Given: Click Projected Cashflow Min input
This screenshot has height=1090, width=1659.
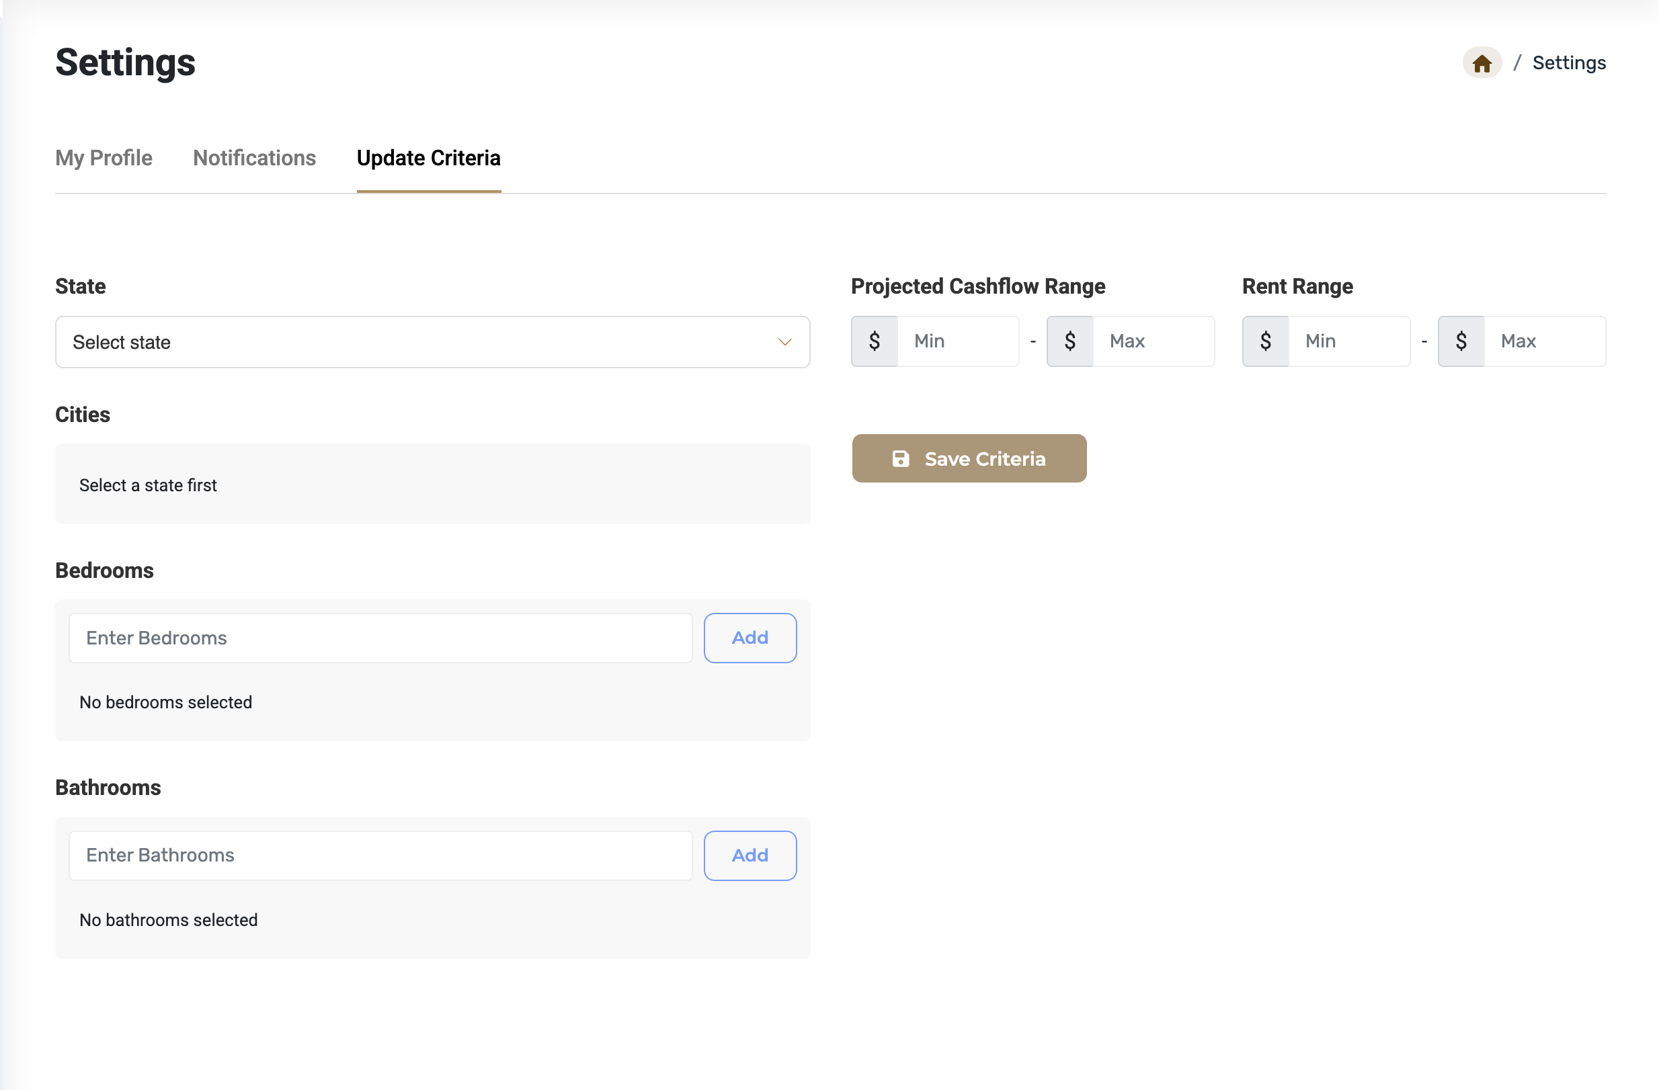Looking at the screenshot, I should tap(957, 341).
